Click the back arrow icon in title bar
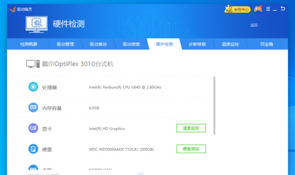 tap(283, 9)
